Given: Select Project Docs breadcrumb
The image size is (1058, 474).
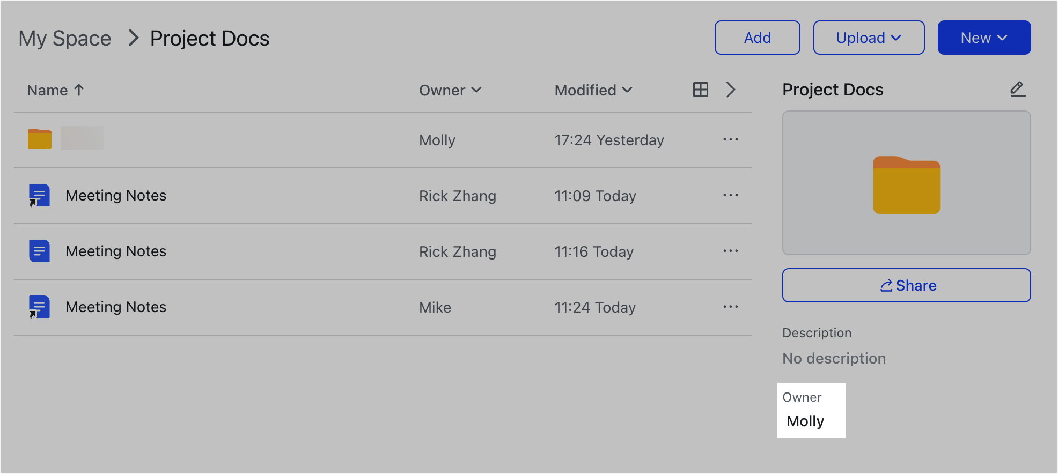Looking at the screenshot, I should pyautogui.click(x=210, y=39).
